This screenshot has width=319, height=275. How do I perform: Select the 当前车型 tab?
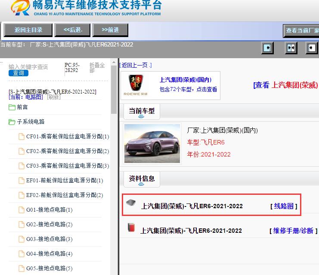click(x=142, y=112)
